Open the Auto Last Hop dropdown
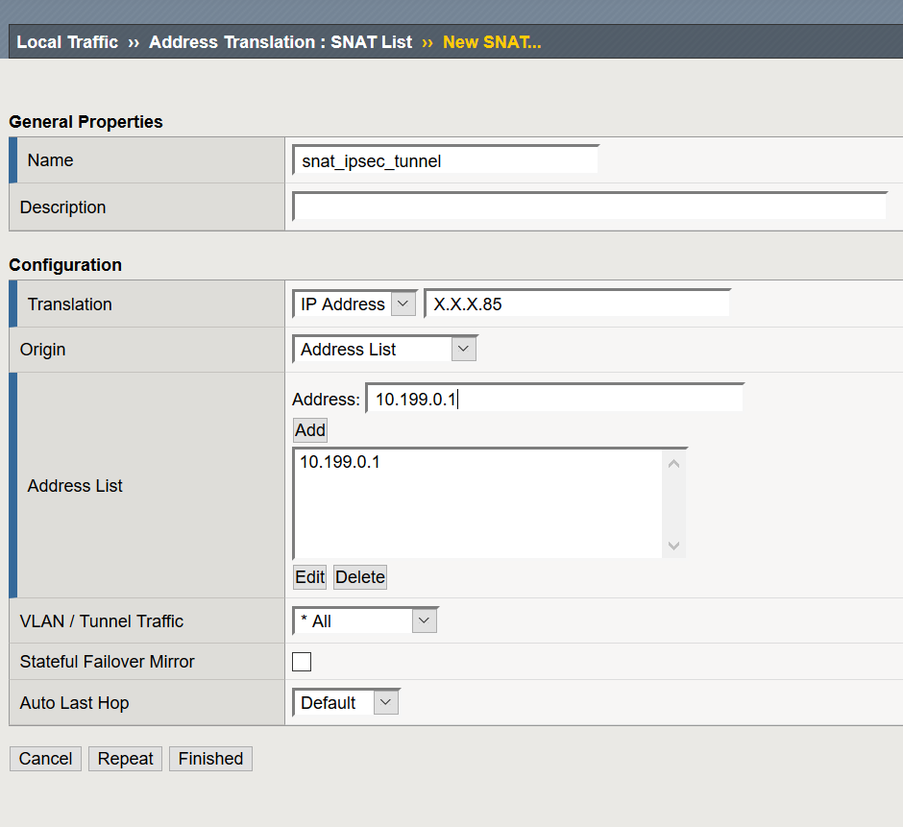903x827 pixels. 385,702
